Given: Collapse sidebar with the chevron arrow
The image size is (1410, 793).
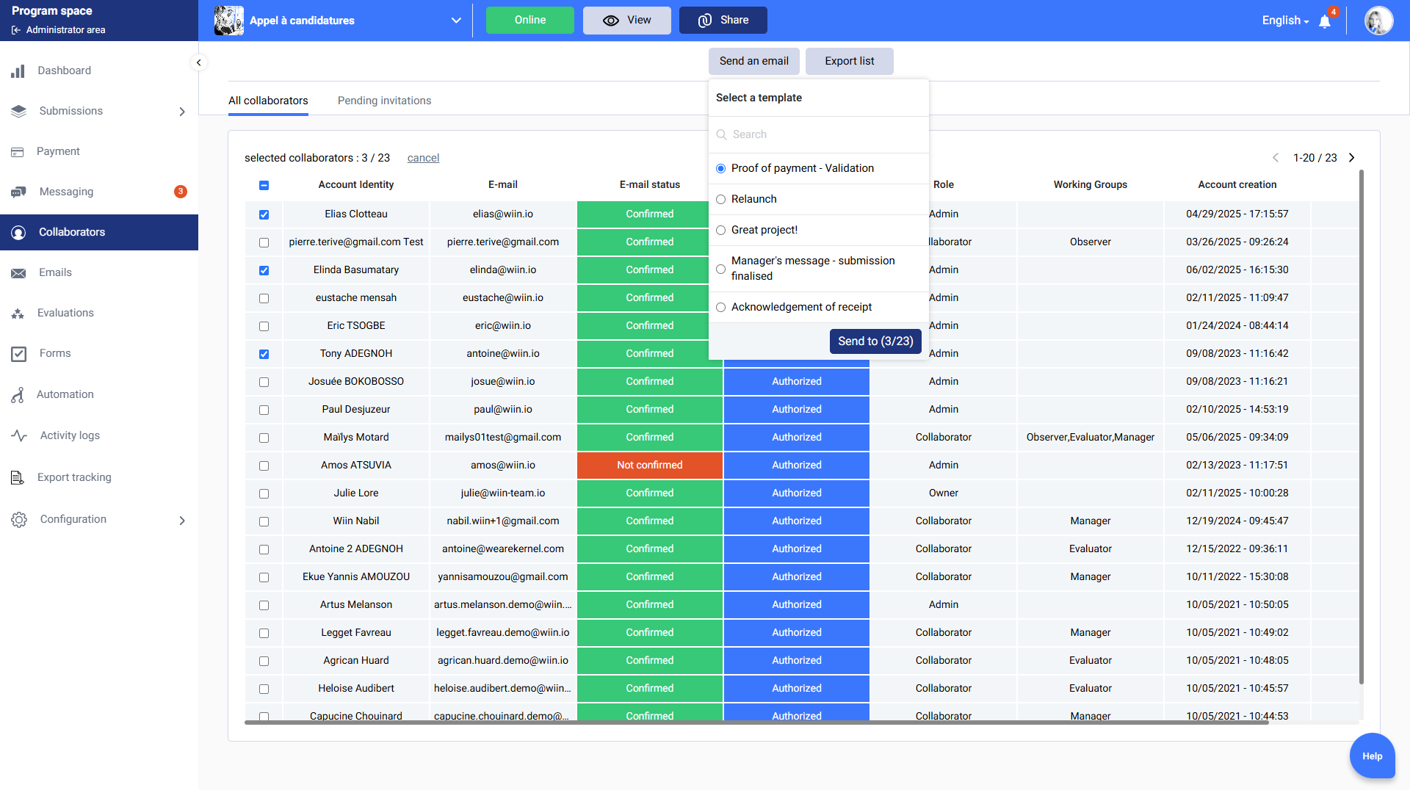Looking at the screenshot, I should [x=198, y=62].
